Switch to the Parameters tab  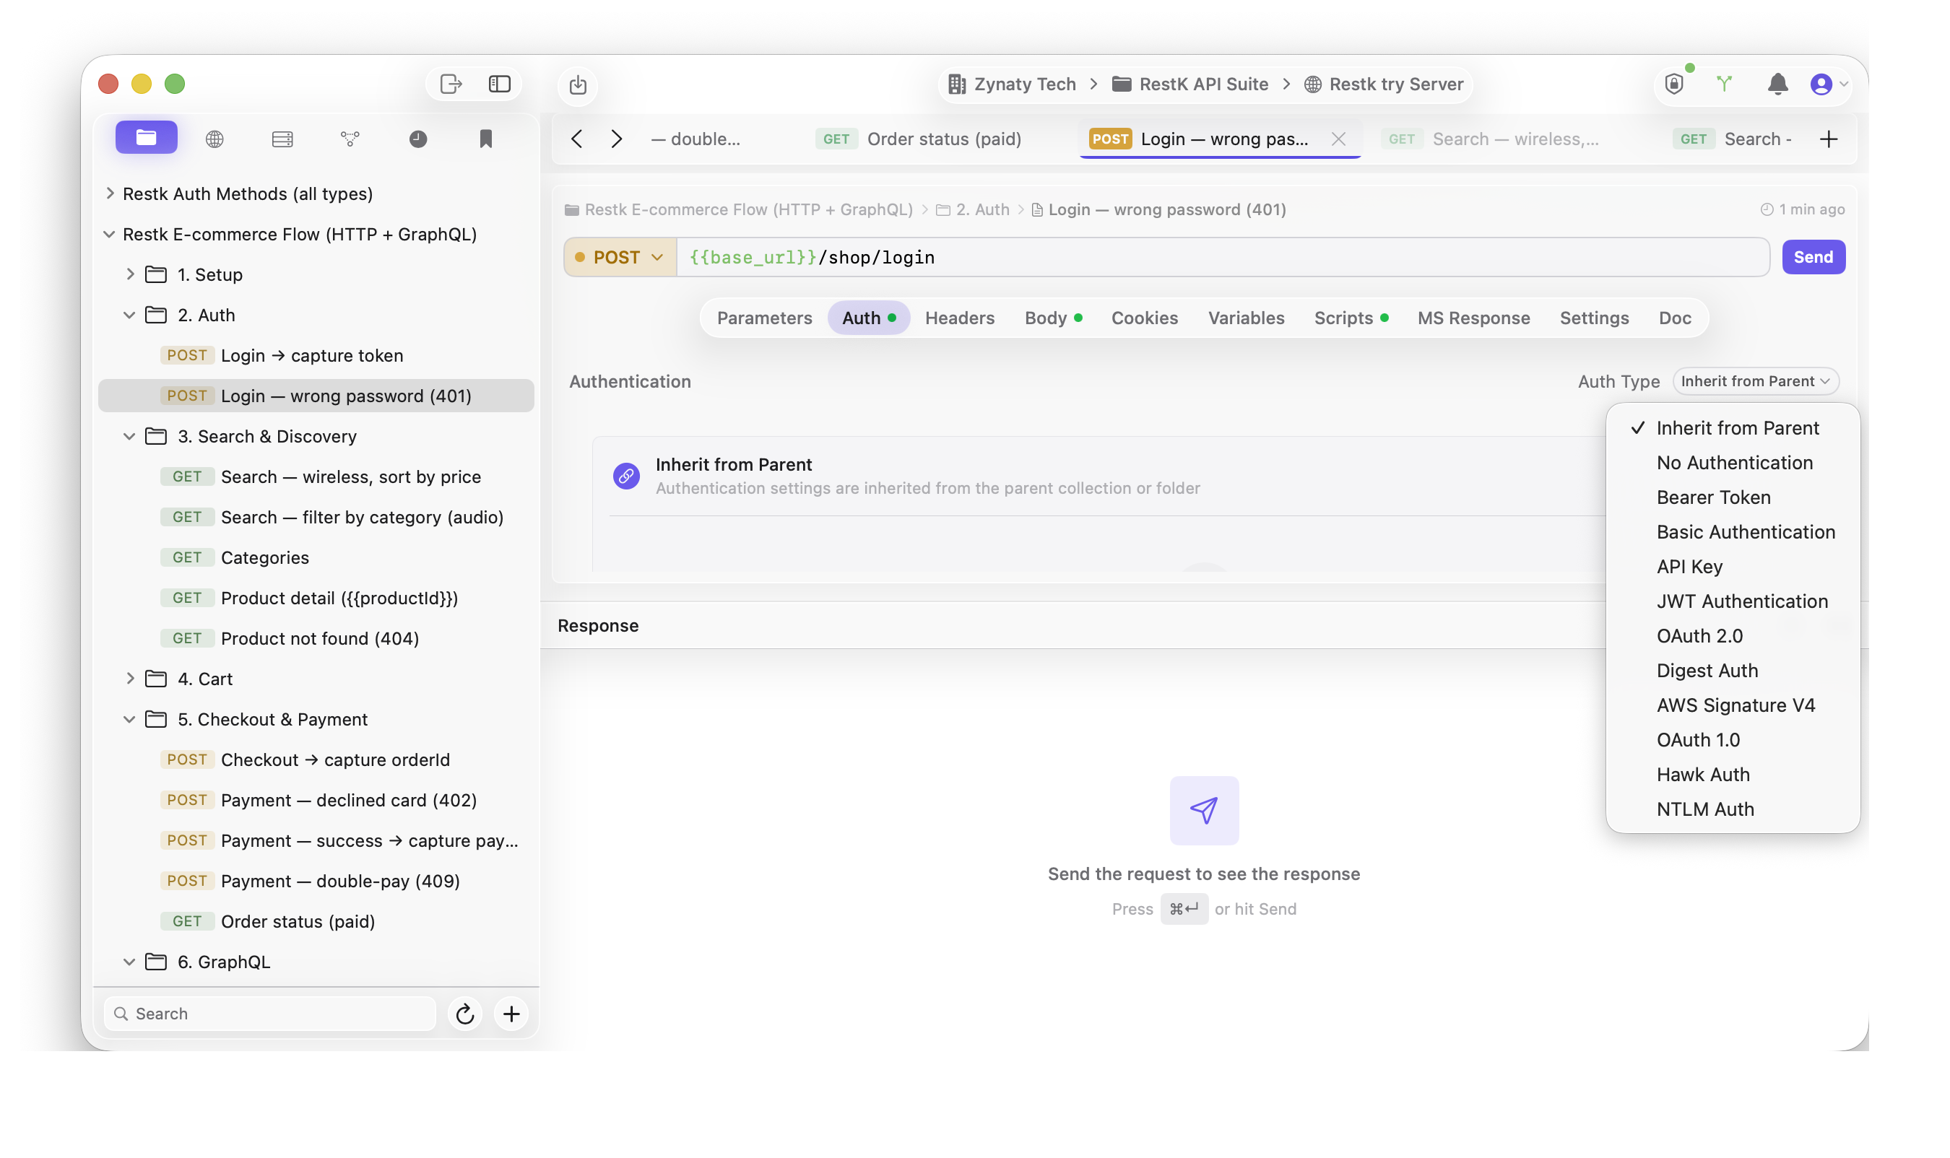pos(764,318)
